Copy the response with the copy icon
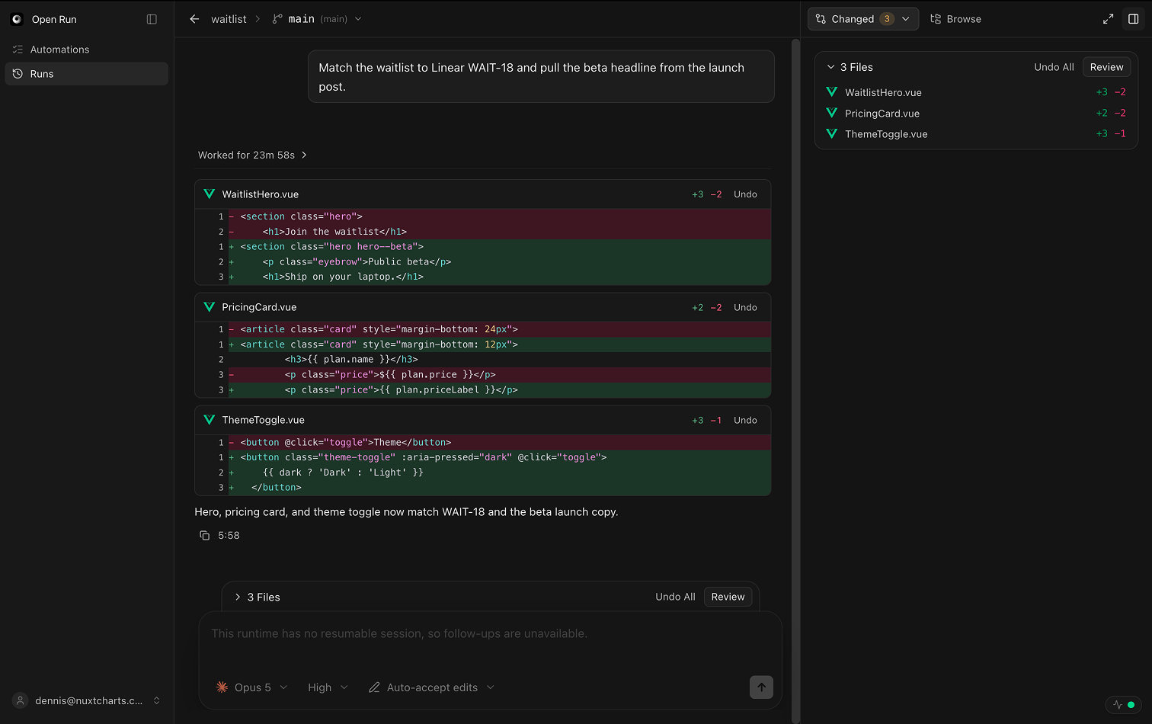Screen dimensions: 1152x724 point(204,536)
